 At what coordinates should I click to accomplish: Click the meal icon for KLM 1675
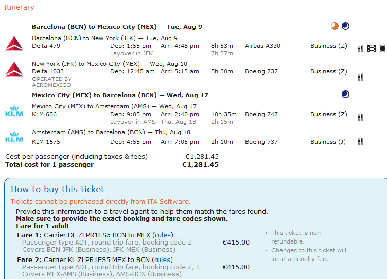pos(360,142)
